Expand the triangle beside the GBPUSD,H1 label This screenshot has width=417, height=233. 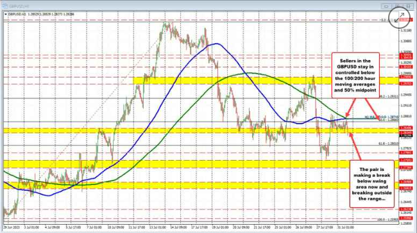(x=6, y=14)
